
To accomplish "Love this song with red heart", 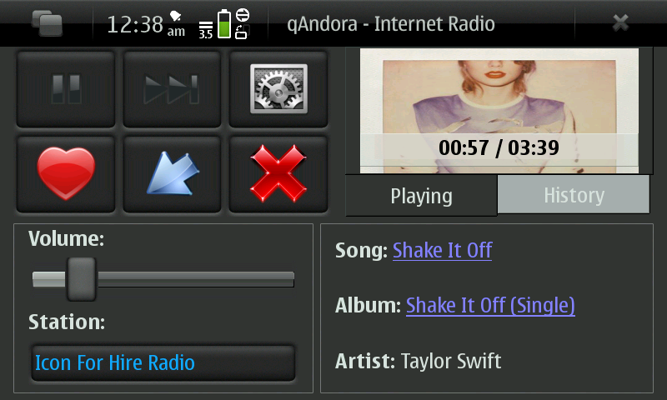I will point(66,174).
